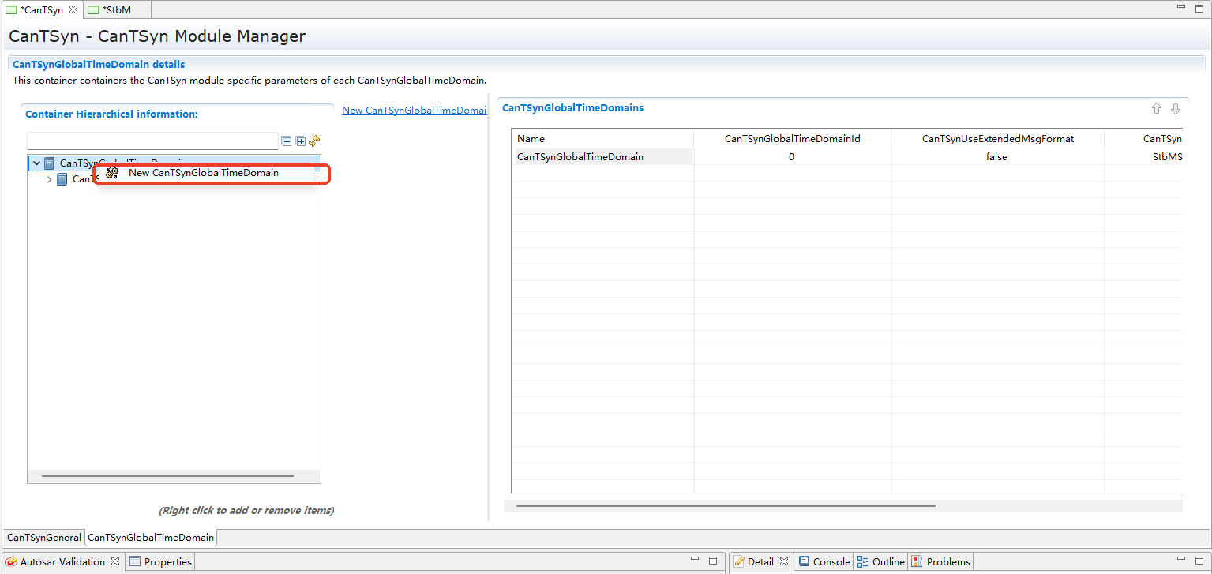Click the yellow sync/refresh tree icon

point(314,141)
